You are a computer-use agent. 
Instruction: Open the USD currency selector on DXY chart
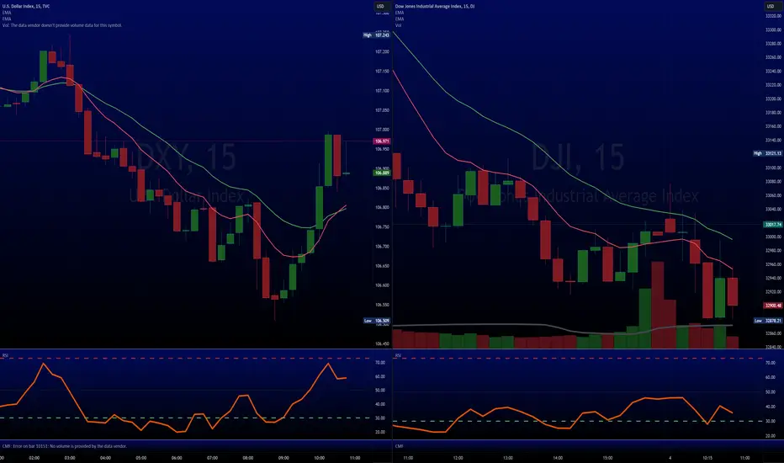pyautogui.click(x=380, y=6)
